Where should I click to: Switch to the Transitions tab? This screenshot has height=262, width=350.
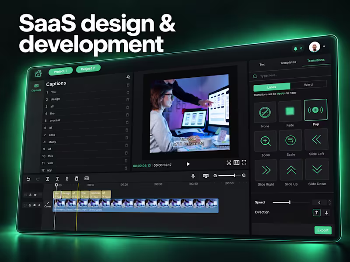coord(315,60)
